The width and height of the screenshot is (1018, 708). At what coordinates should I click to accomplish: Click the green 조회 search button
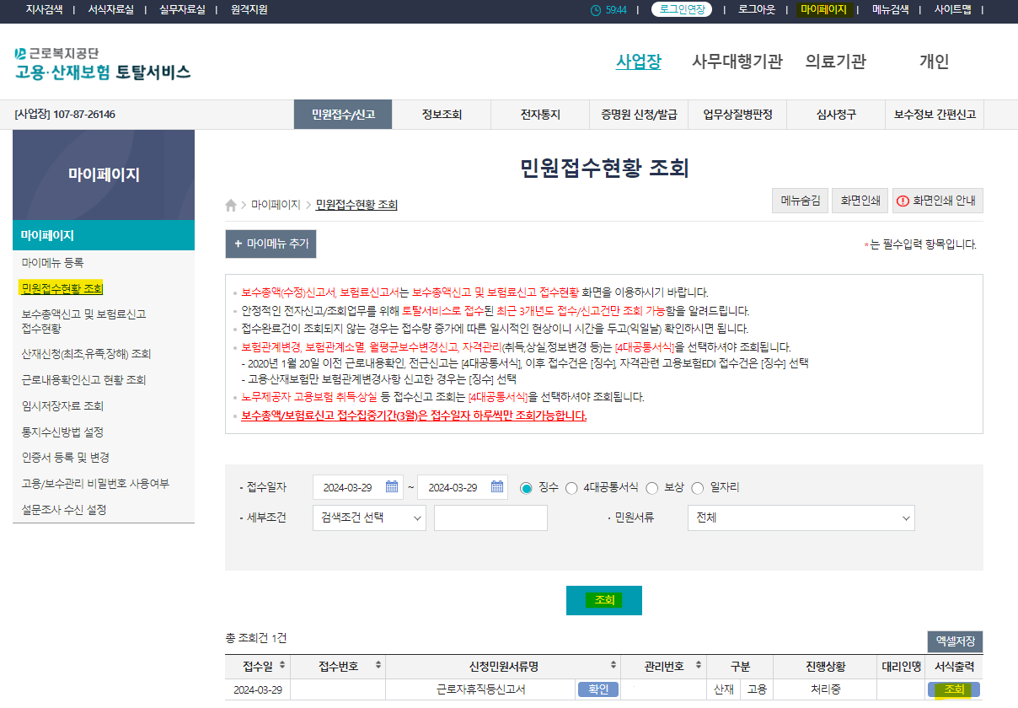click(x=603, y=601)
